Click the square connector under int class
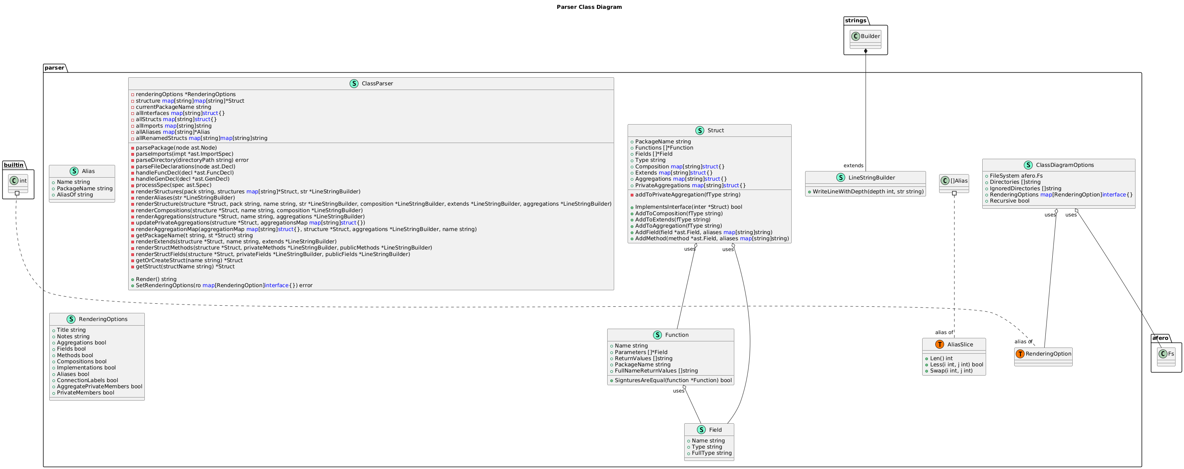 [x=17, y=193]
